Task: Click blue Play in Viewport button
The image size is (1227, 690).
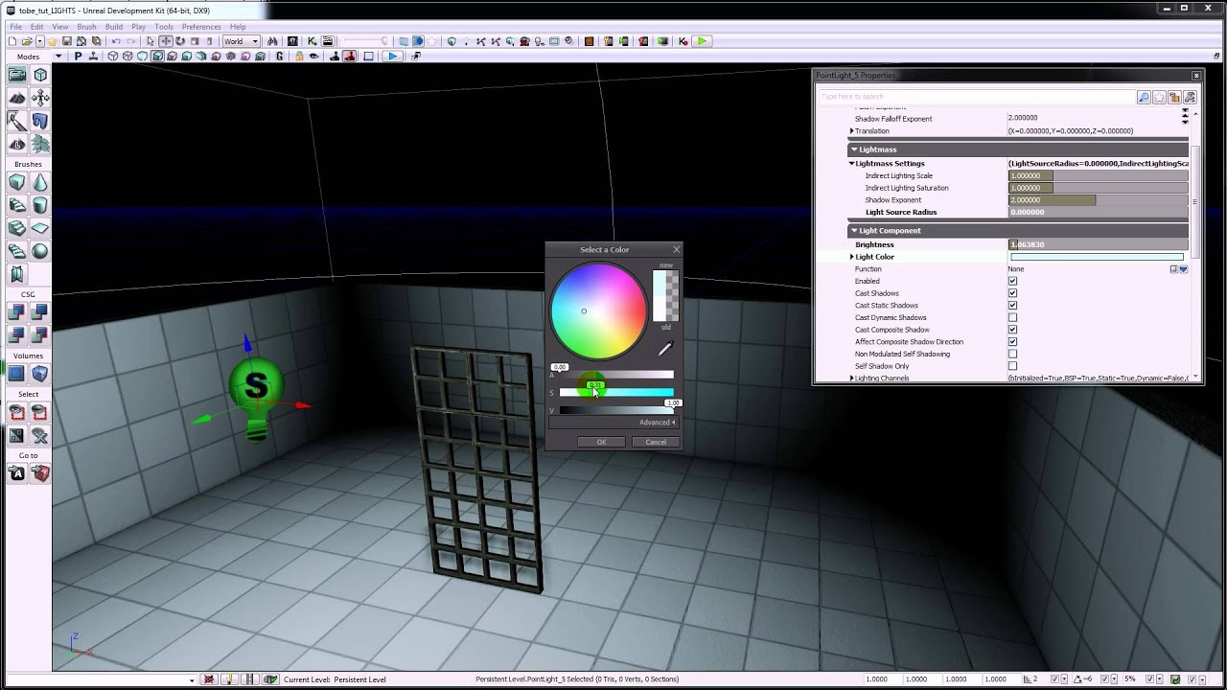Action: click(392, 57)
